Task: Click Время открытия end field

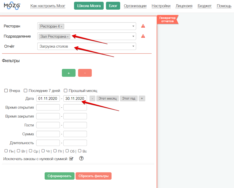Action: click(75, 107)
